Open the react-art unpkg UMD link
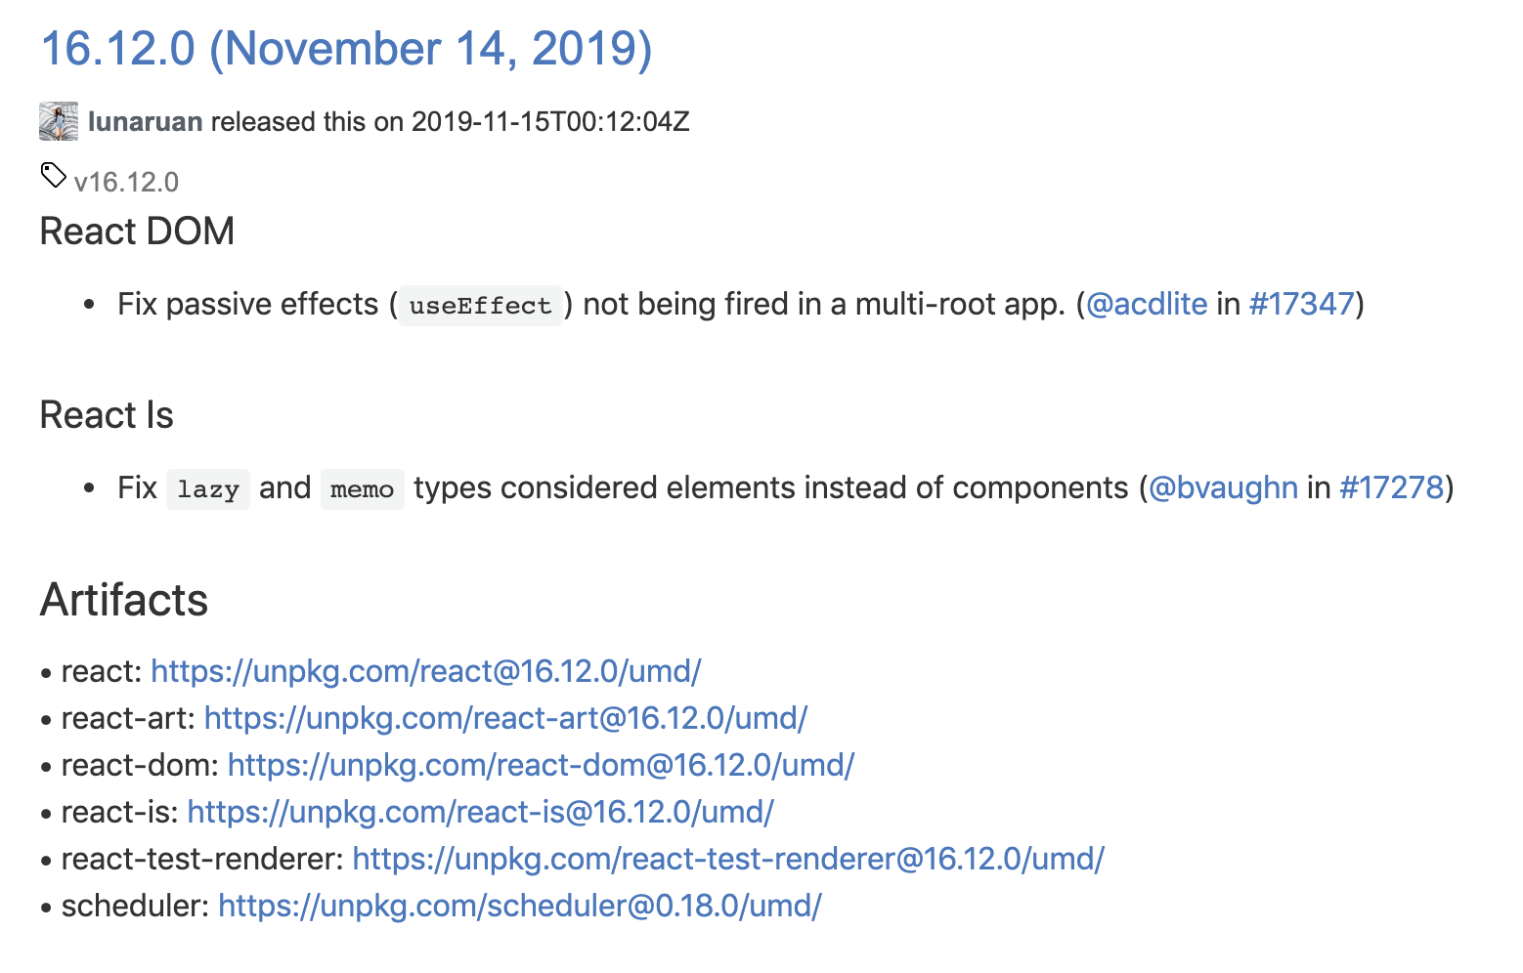1523x973 pixels. click(x=505, y=718)
